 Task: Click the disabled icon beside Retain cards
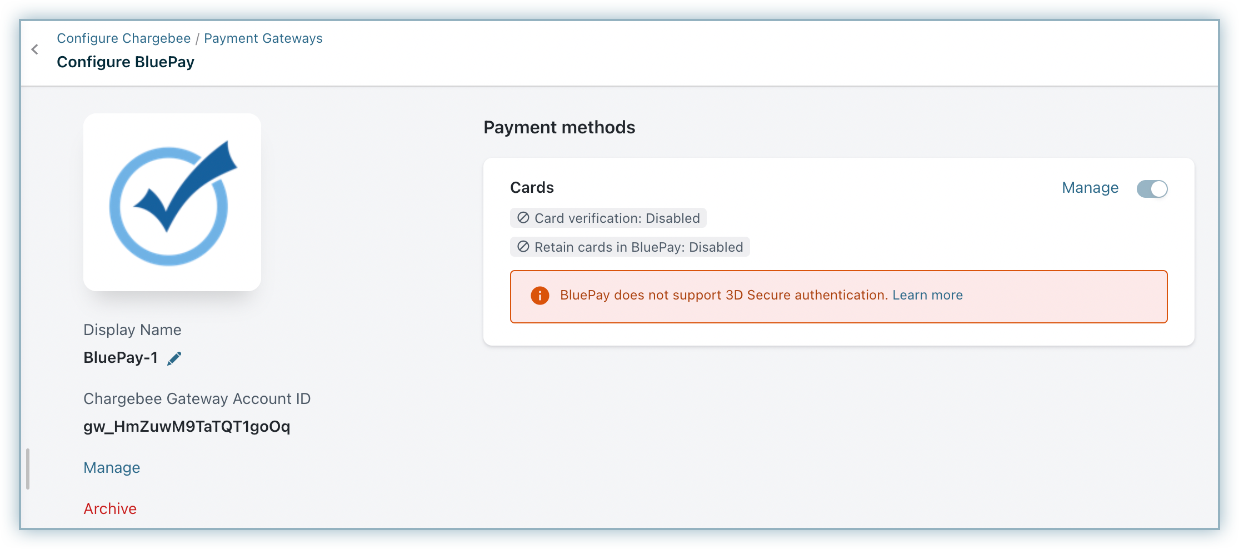click(x=523, y=247)
